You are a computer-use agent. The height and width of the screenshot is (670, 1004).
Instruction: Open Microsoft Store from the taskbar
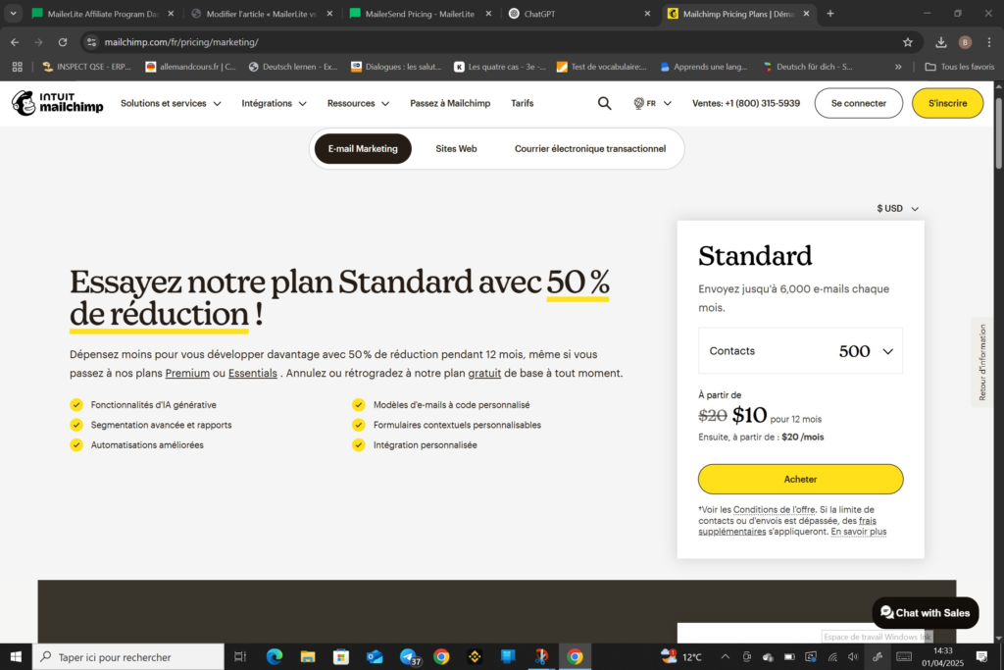tap(341, 656)
